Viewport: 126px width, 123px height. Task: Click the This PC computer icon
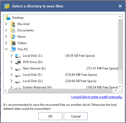point(13,49)
